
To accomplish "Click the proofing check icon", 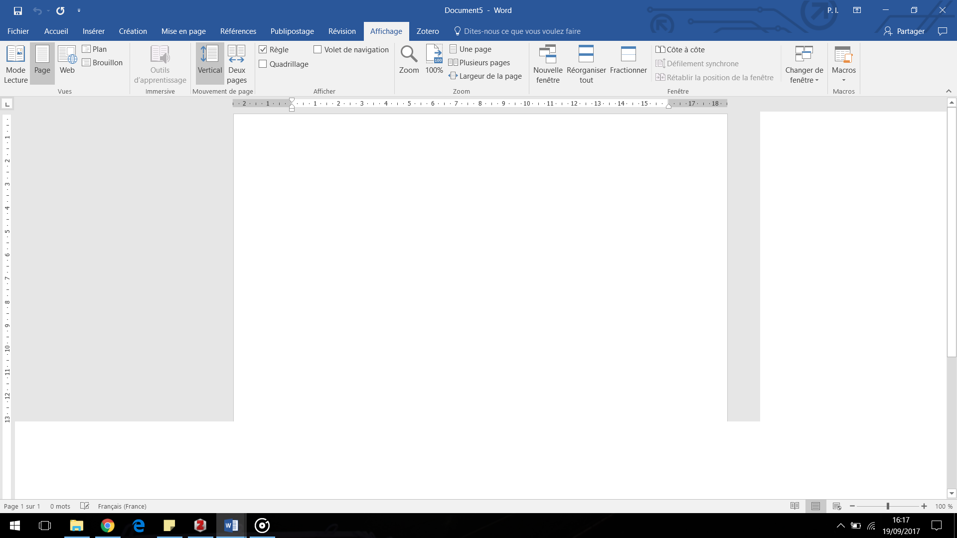I will coord(85,506).
